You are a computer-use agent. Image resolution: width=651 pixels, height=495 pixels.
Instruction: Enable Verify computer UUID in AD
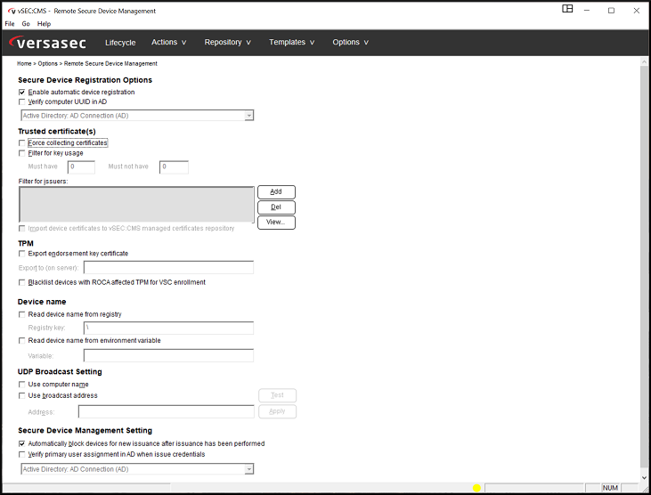(x=22, y=102)
